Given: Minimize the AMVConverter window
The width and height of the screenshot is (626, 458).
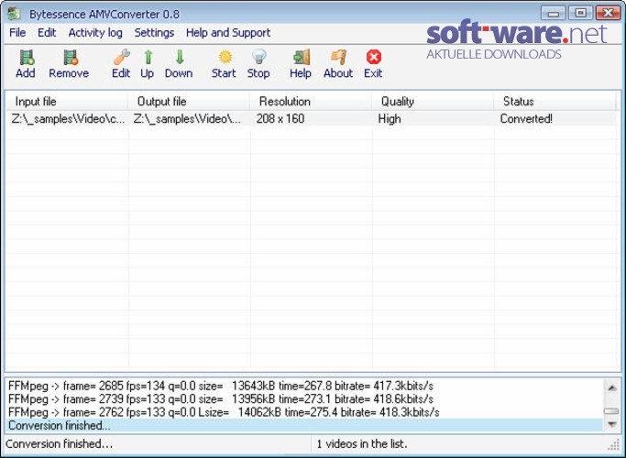Looking at the screenshot, I should [554, 13].
